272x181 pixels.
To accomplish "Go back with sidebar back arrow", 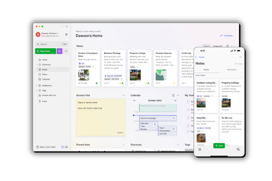I will pyautogui.click(x=62, y=26).
